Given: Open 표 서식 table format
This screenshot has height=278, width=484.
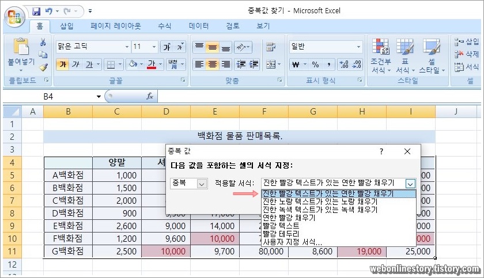Looking at the screenshot, I should (405, 56).
